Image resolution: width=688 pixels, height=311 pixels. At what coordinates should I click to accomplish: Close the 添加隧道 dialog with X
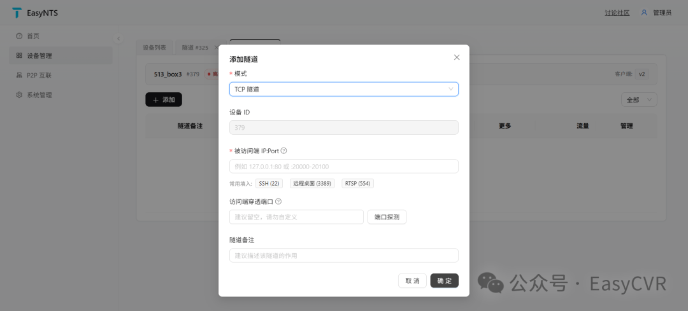[456, 57]
